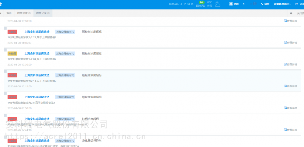Switch to the 首页 tab

click(x=9, y=13)
